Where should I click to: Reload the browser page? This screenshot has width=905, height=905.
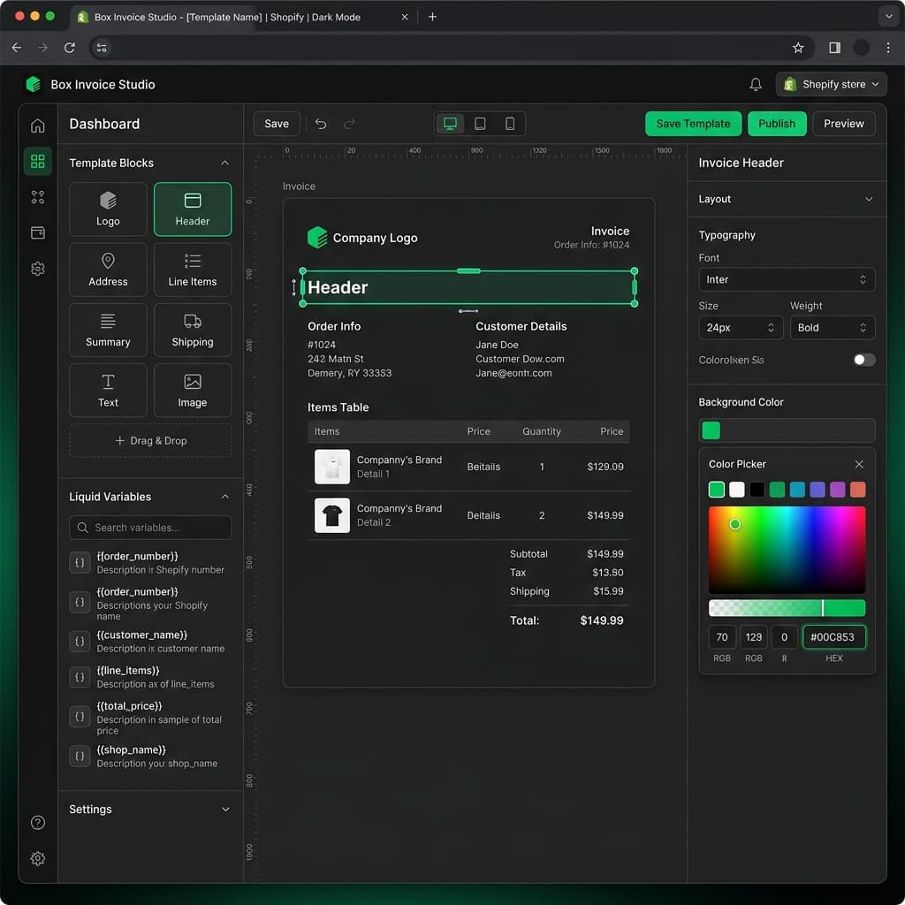click(x=69, y=48)
